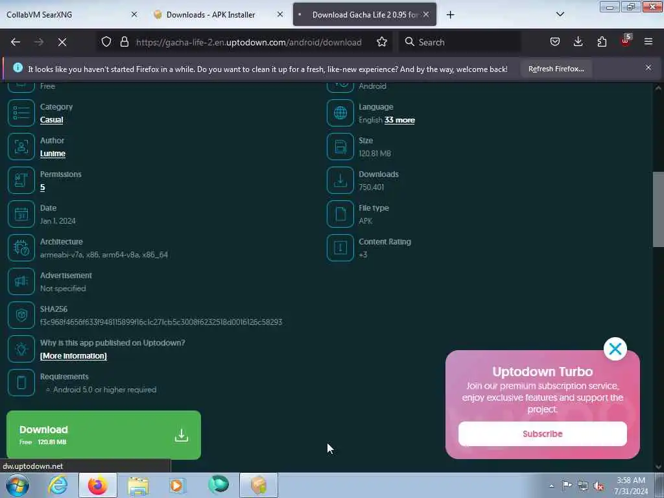Image resolution: width=664 pixels, height=498 pixels.
Task: Click the green orb taskbar icon
Action: pyautogui.click(x=219, y=485)
